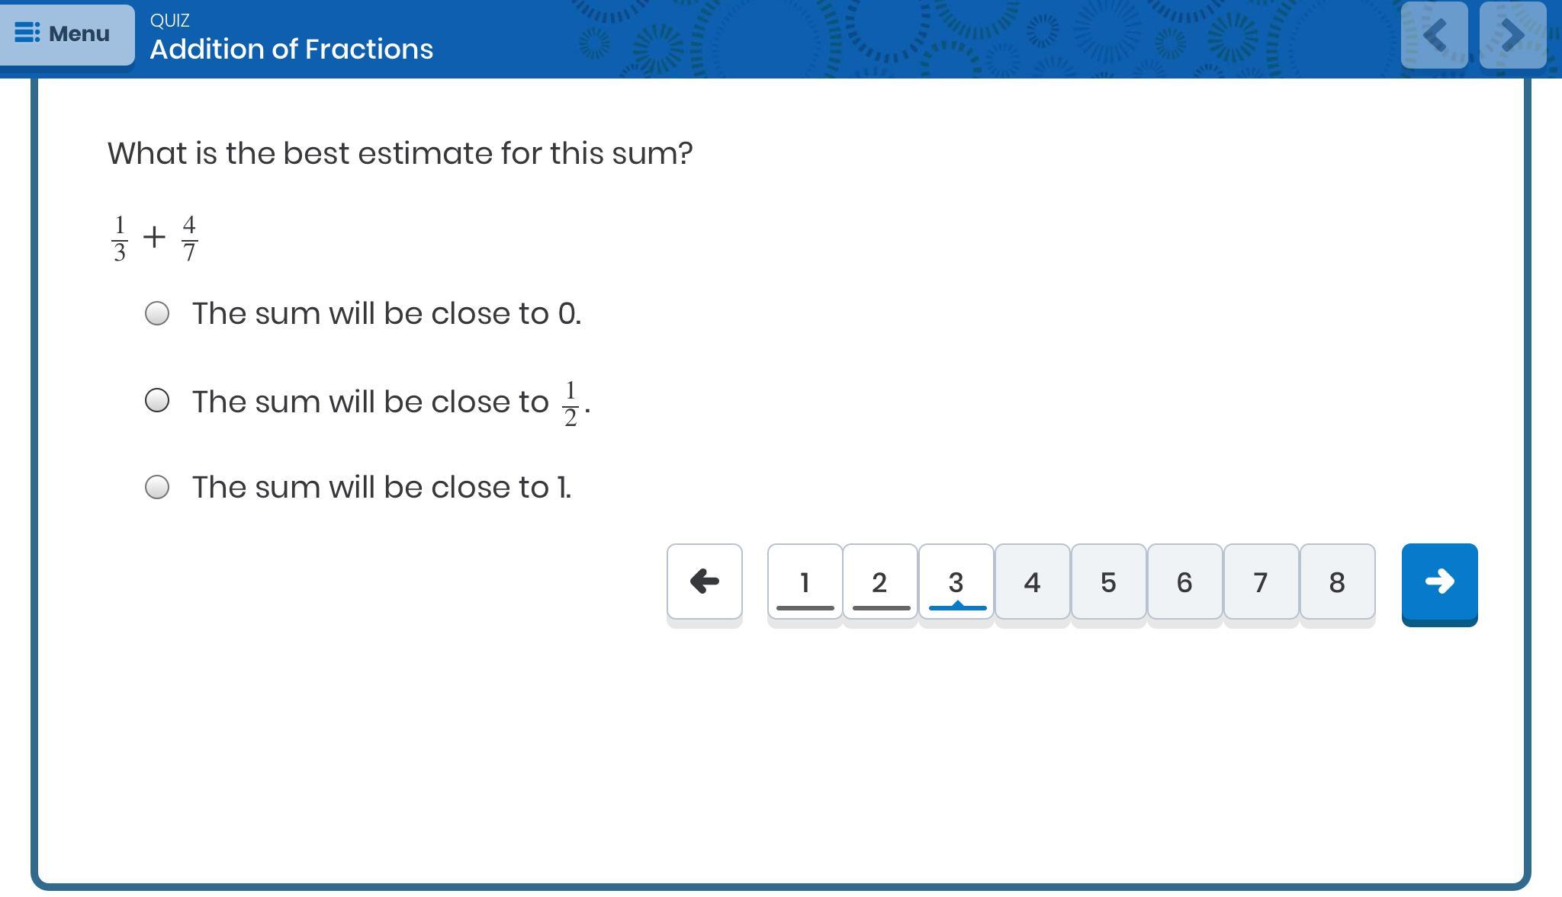Jump to current question 3
This screenshot has width=1562, height=897.
tap(956, 582)
